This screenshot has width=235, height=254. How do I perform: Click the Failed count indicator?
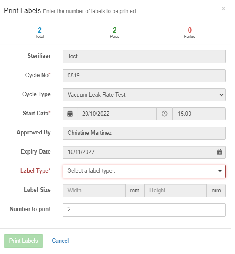189,33
